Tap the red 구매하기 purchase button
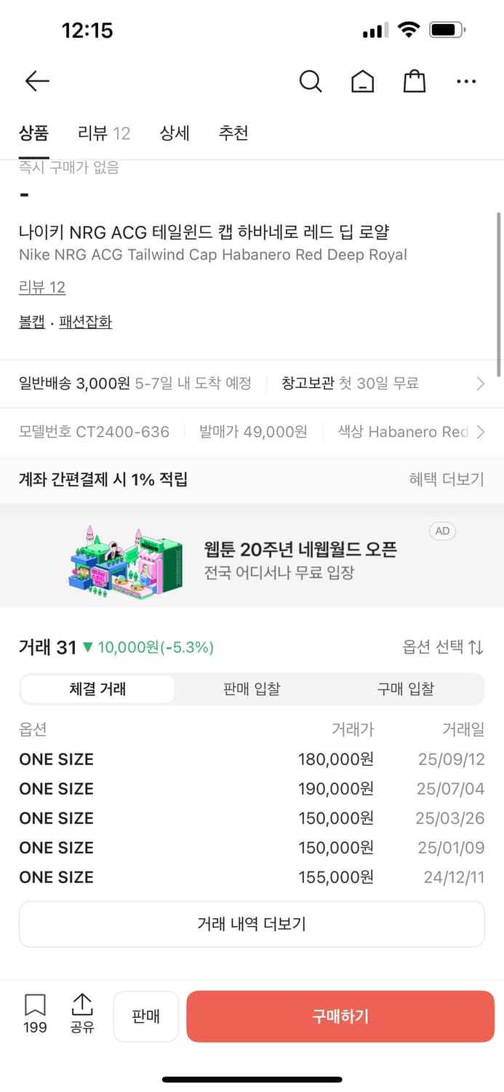The image size is (504, 1092). [340, 1017]
